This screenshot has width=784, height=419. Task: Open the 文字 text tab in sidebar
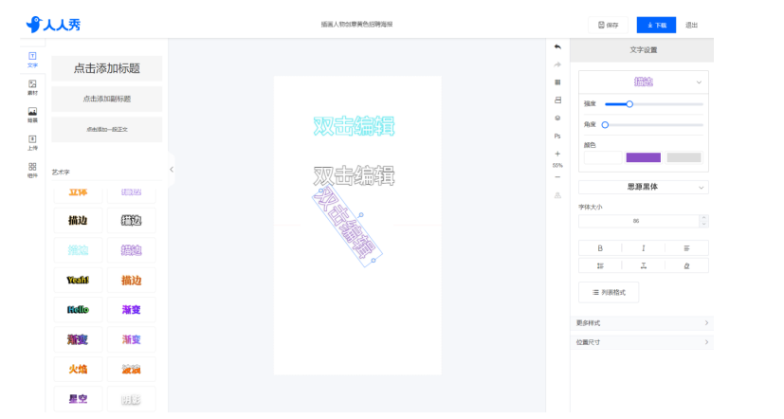[32, 60]
